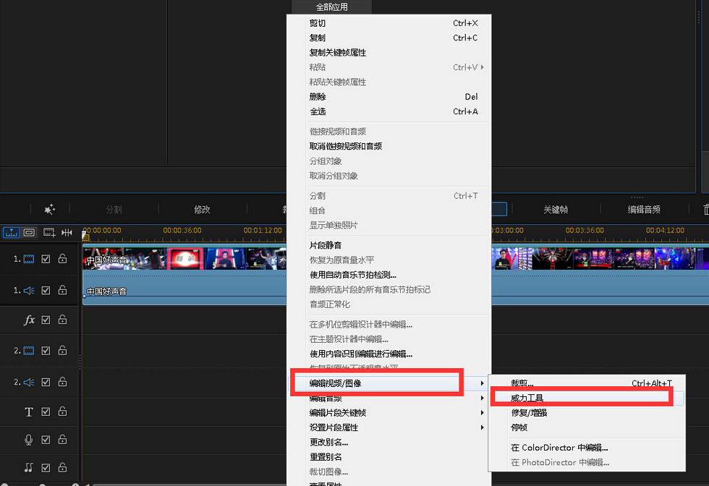This screenshot has width=709, height=486.
Task: Expand the 编辑音频 submenu
Action: coord(483,398)
